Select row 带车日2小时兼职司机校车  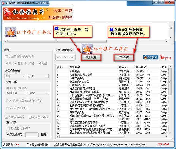tap(112, 92)
